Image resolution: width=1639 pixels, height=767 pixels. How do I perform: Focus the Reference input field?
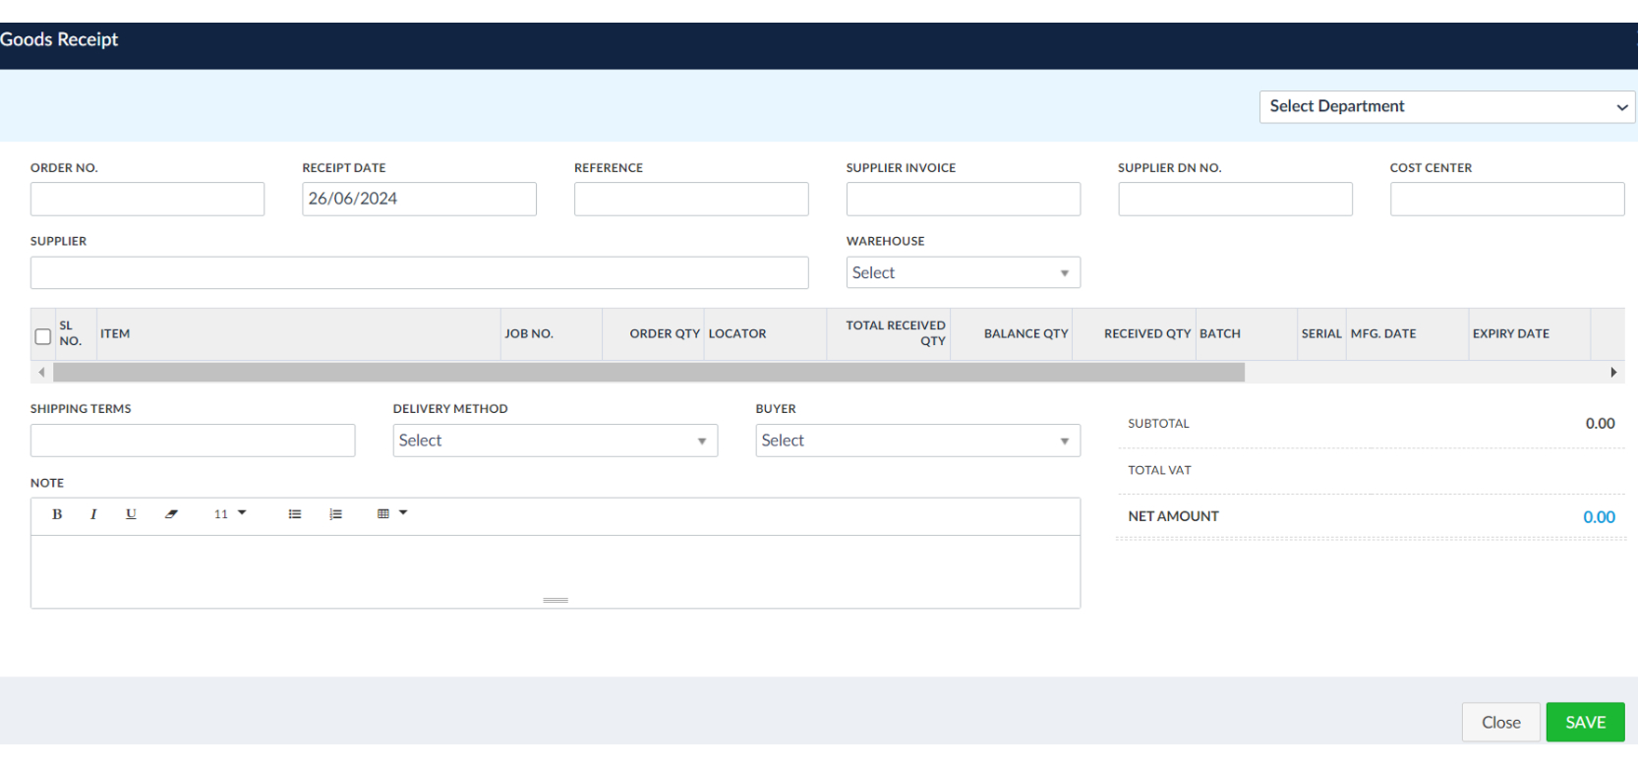click(691, 199)
